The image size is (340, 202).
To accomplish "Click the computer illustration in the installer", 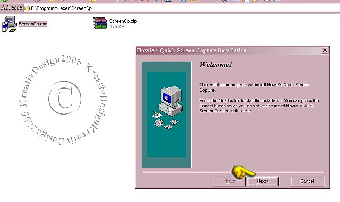I will pos(168,108).
